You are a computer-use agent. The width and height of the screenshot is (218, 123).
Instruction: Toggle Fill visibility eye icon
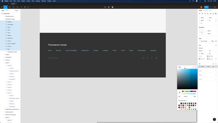coord(213,67)
